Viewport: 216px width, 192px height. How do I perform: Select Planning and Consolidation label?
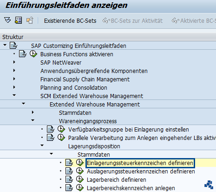click(74, 88)
